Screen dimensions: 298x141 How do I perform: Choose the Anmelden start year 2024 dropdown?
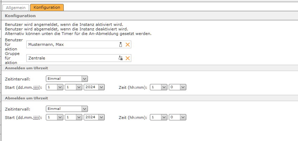pyautogui.click(x=94, y=87)
